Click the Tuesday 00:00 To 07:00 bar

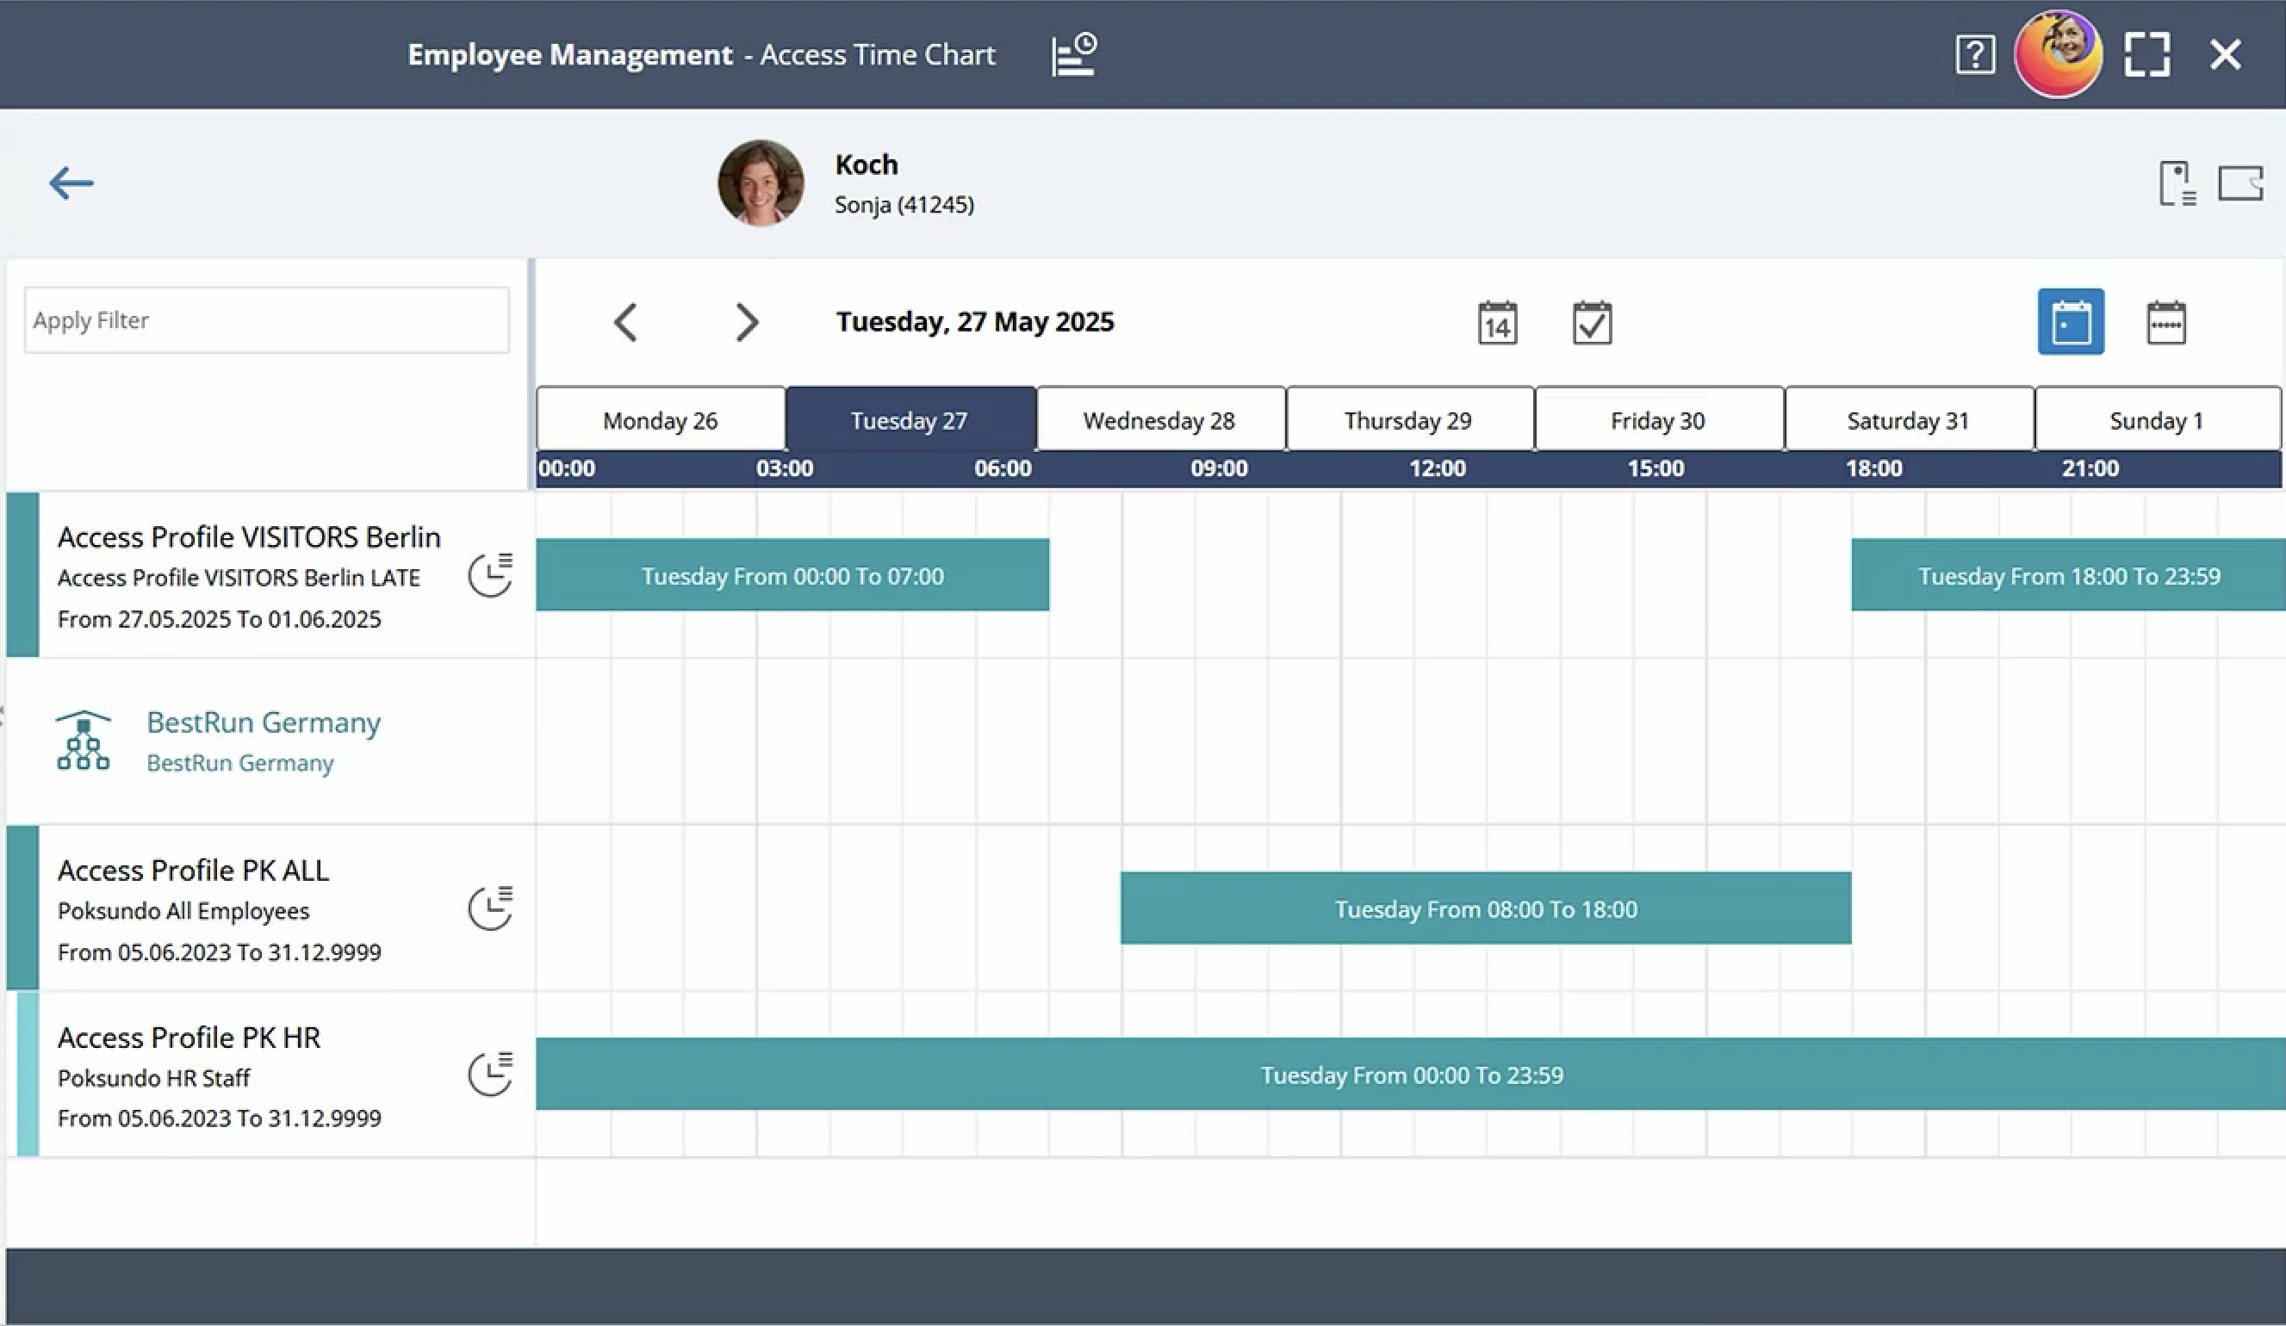(x=792, y=575)
